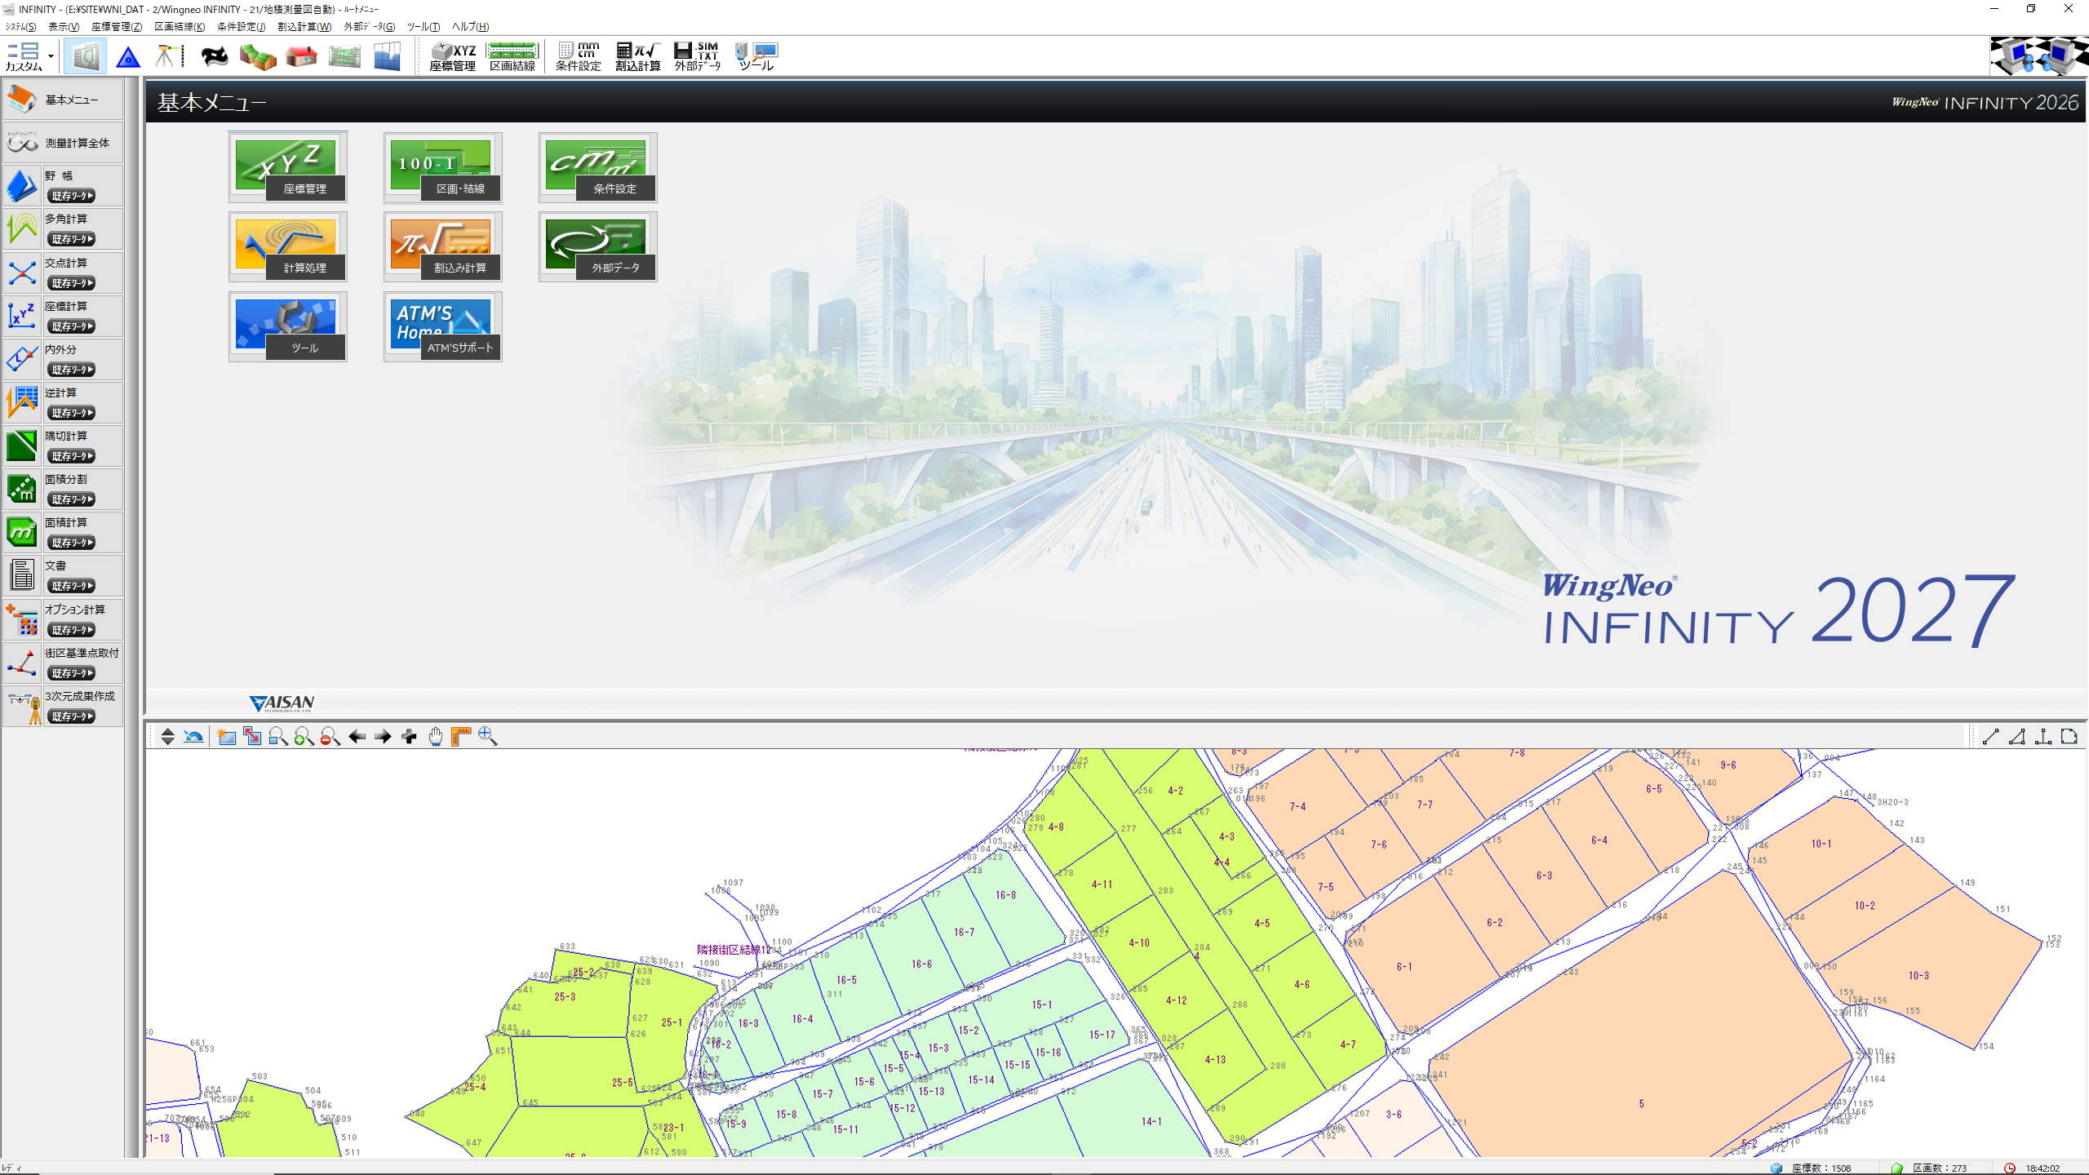Click the blue triangle toolbar icon
The height and width of the screenshot is (1175, 2089).
pyautogui.click(x=128, y=57)
